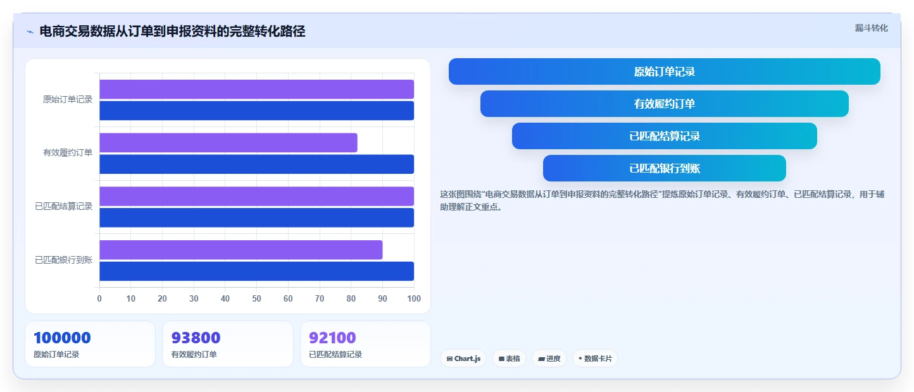Click the blue chart bar for 已匹配结算记录

(256, 217)
